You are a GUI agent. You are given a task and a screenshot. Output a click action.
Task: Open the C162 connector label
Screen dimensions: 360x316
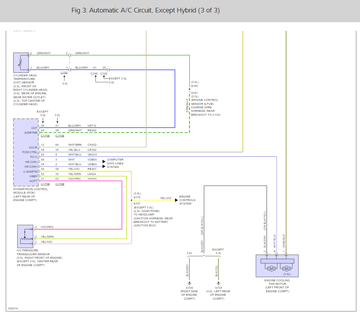click(64, 73)
